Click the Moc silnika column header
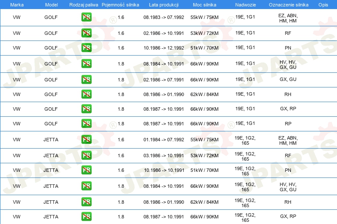 click(205, 5)
